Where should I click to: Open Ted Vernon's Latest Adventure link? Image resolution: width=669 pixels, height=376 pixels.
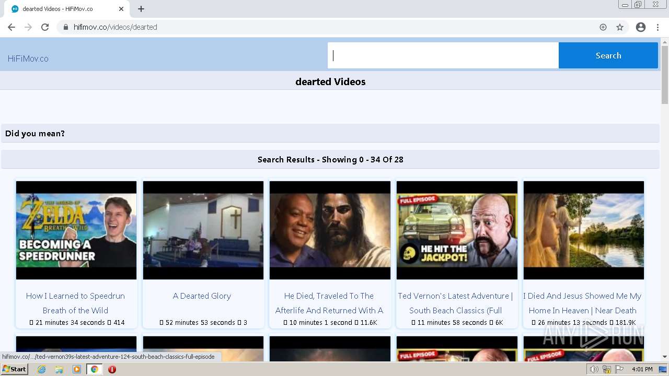[x=455, y=303]
